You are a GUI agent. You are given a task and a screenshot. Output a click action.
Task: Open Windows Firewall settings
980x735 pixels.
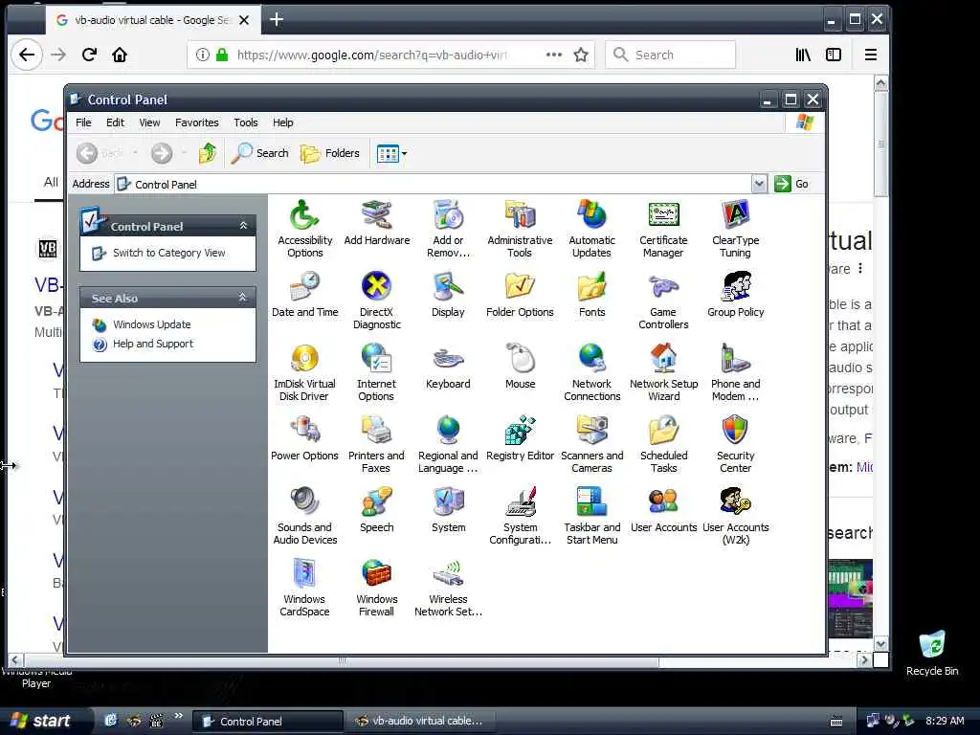click(x=376, y=588)
